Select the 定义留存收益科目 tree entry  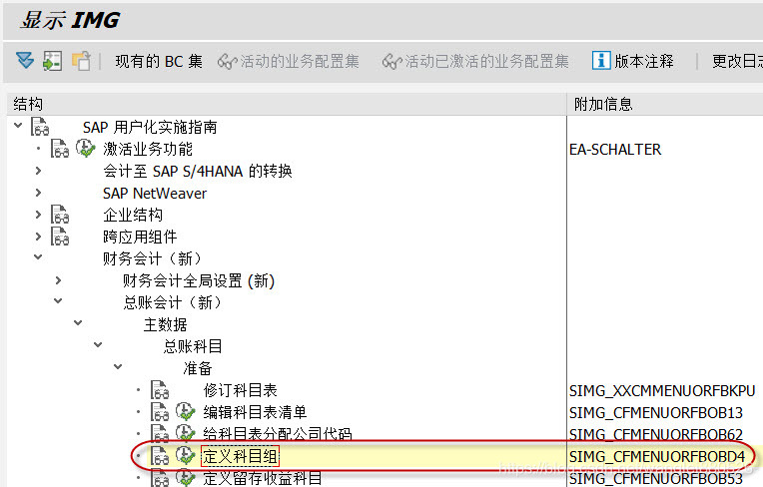pos(263,478)
